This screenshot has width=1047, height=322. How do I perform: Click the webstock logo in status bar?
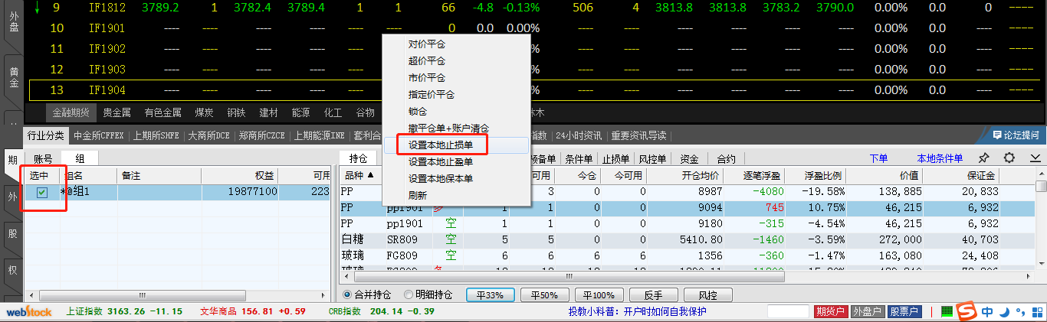pos(29,312)
